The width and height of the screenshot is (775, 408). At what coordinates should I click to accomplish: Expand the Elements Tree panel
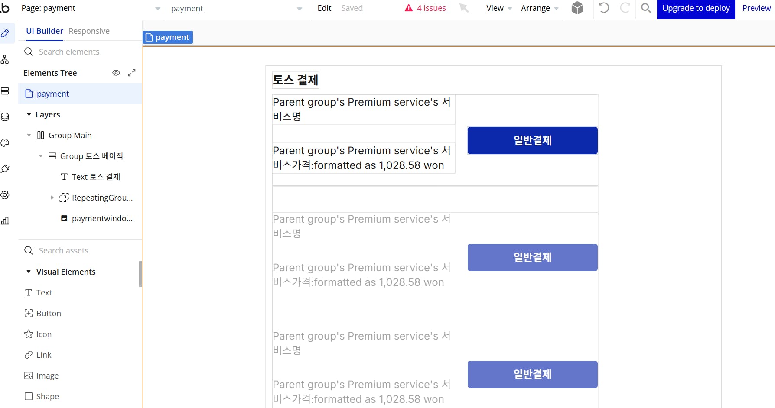coord(132,73)
